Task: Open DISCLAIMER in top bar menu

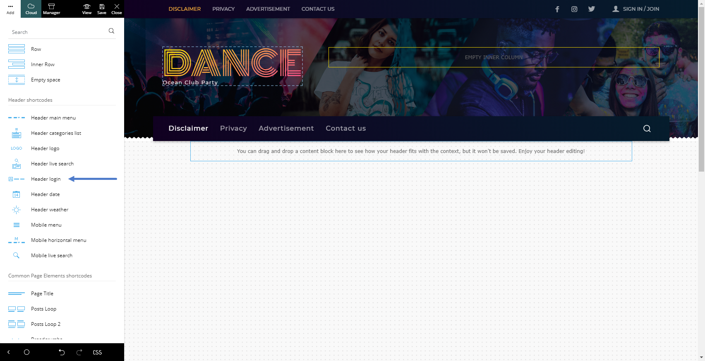Action: click(185, 9)
